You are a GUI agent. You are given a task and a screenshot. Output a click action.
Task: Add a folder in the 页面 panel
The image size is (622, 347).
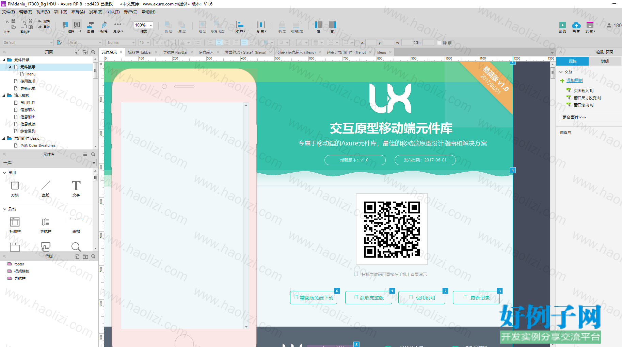(x=85, y=52)
